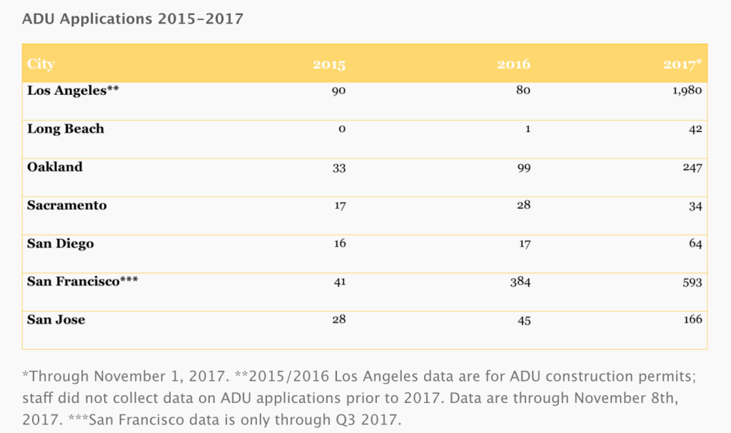Click the 247 value for Oakland
This screenshot has width=731, height=433.
[691, 168]
